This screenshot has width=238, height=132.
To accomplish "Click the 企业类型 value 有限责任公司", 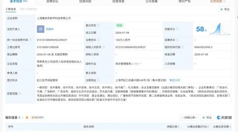I will coord(59,64).
